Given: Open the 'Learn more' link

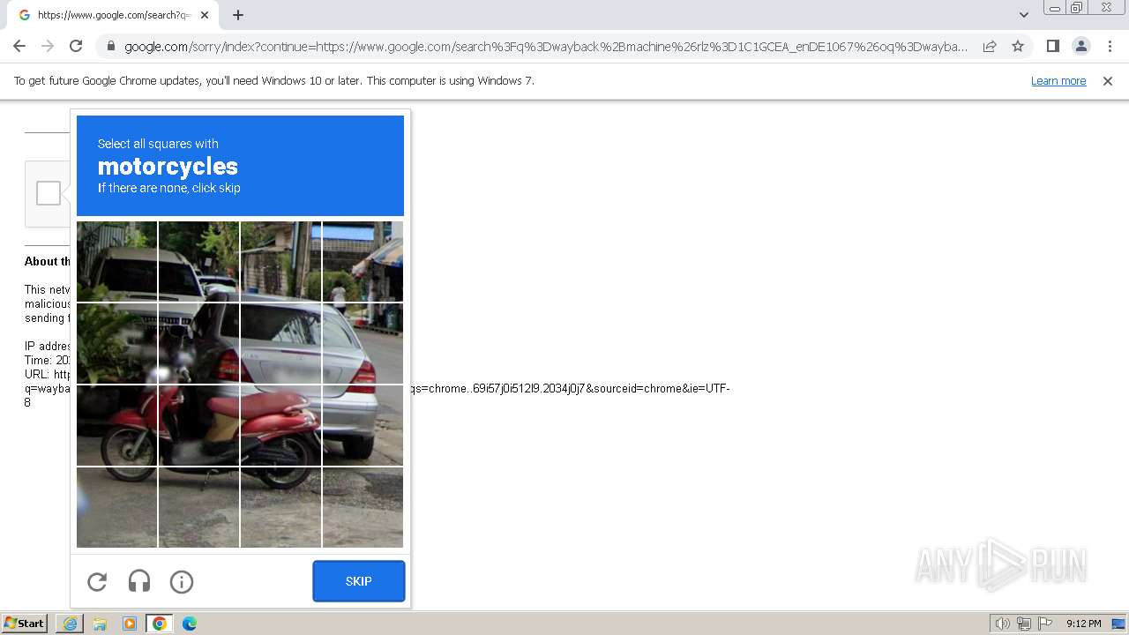Looking at the screenshot, I should (x=1058, y=80).
